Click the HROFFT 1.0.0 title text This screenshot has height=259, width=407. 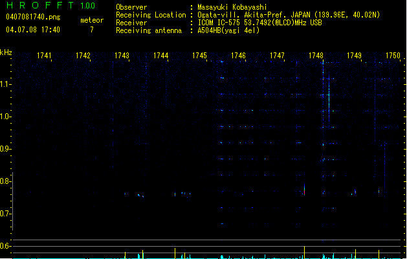[51, 5]
